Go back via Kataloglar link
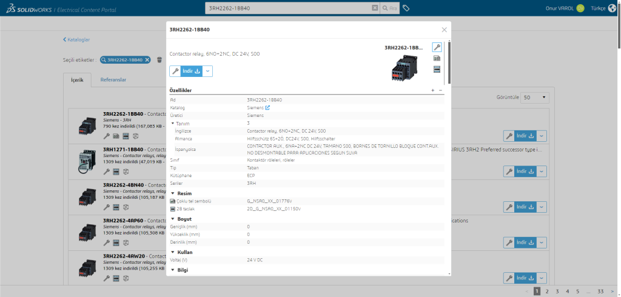This screenshot has width=621, height=297. 76,39
